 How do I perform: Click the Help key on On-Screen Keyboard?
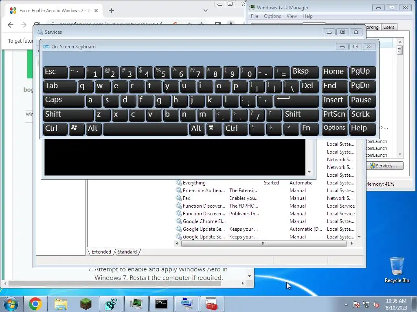pyautogui.click(x=362, y=129)
